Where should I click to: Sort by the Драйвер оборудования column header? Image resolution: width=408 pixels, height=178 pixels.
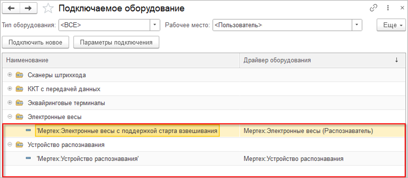coord(323,60)
